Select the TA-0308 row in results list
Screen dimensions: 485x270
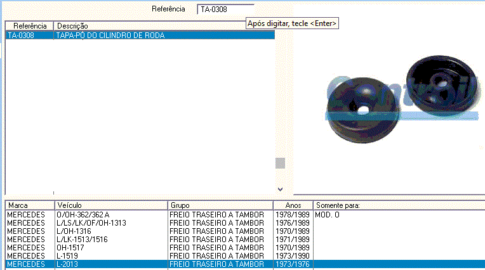(x=140, y=35)
